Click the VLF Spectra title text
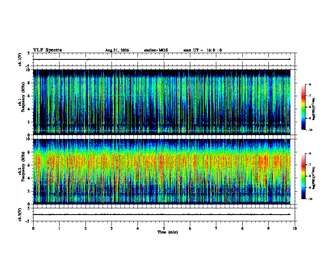332x256 pixels. point(47,50)
